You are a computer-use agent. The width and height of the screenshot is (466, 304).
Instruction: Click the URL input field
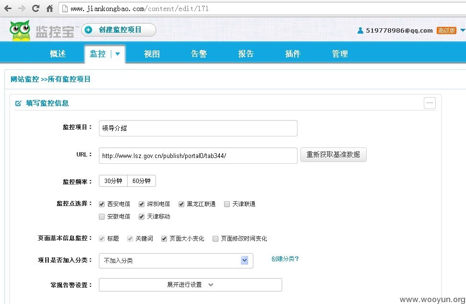pyautogui.click(x=198, y=156)
